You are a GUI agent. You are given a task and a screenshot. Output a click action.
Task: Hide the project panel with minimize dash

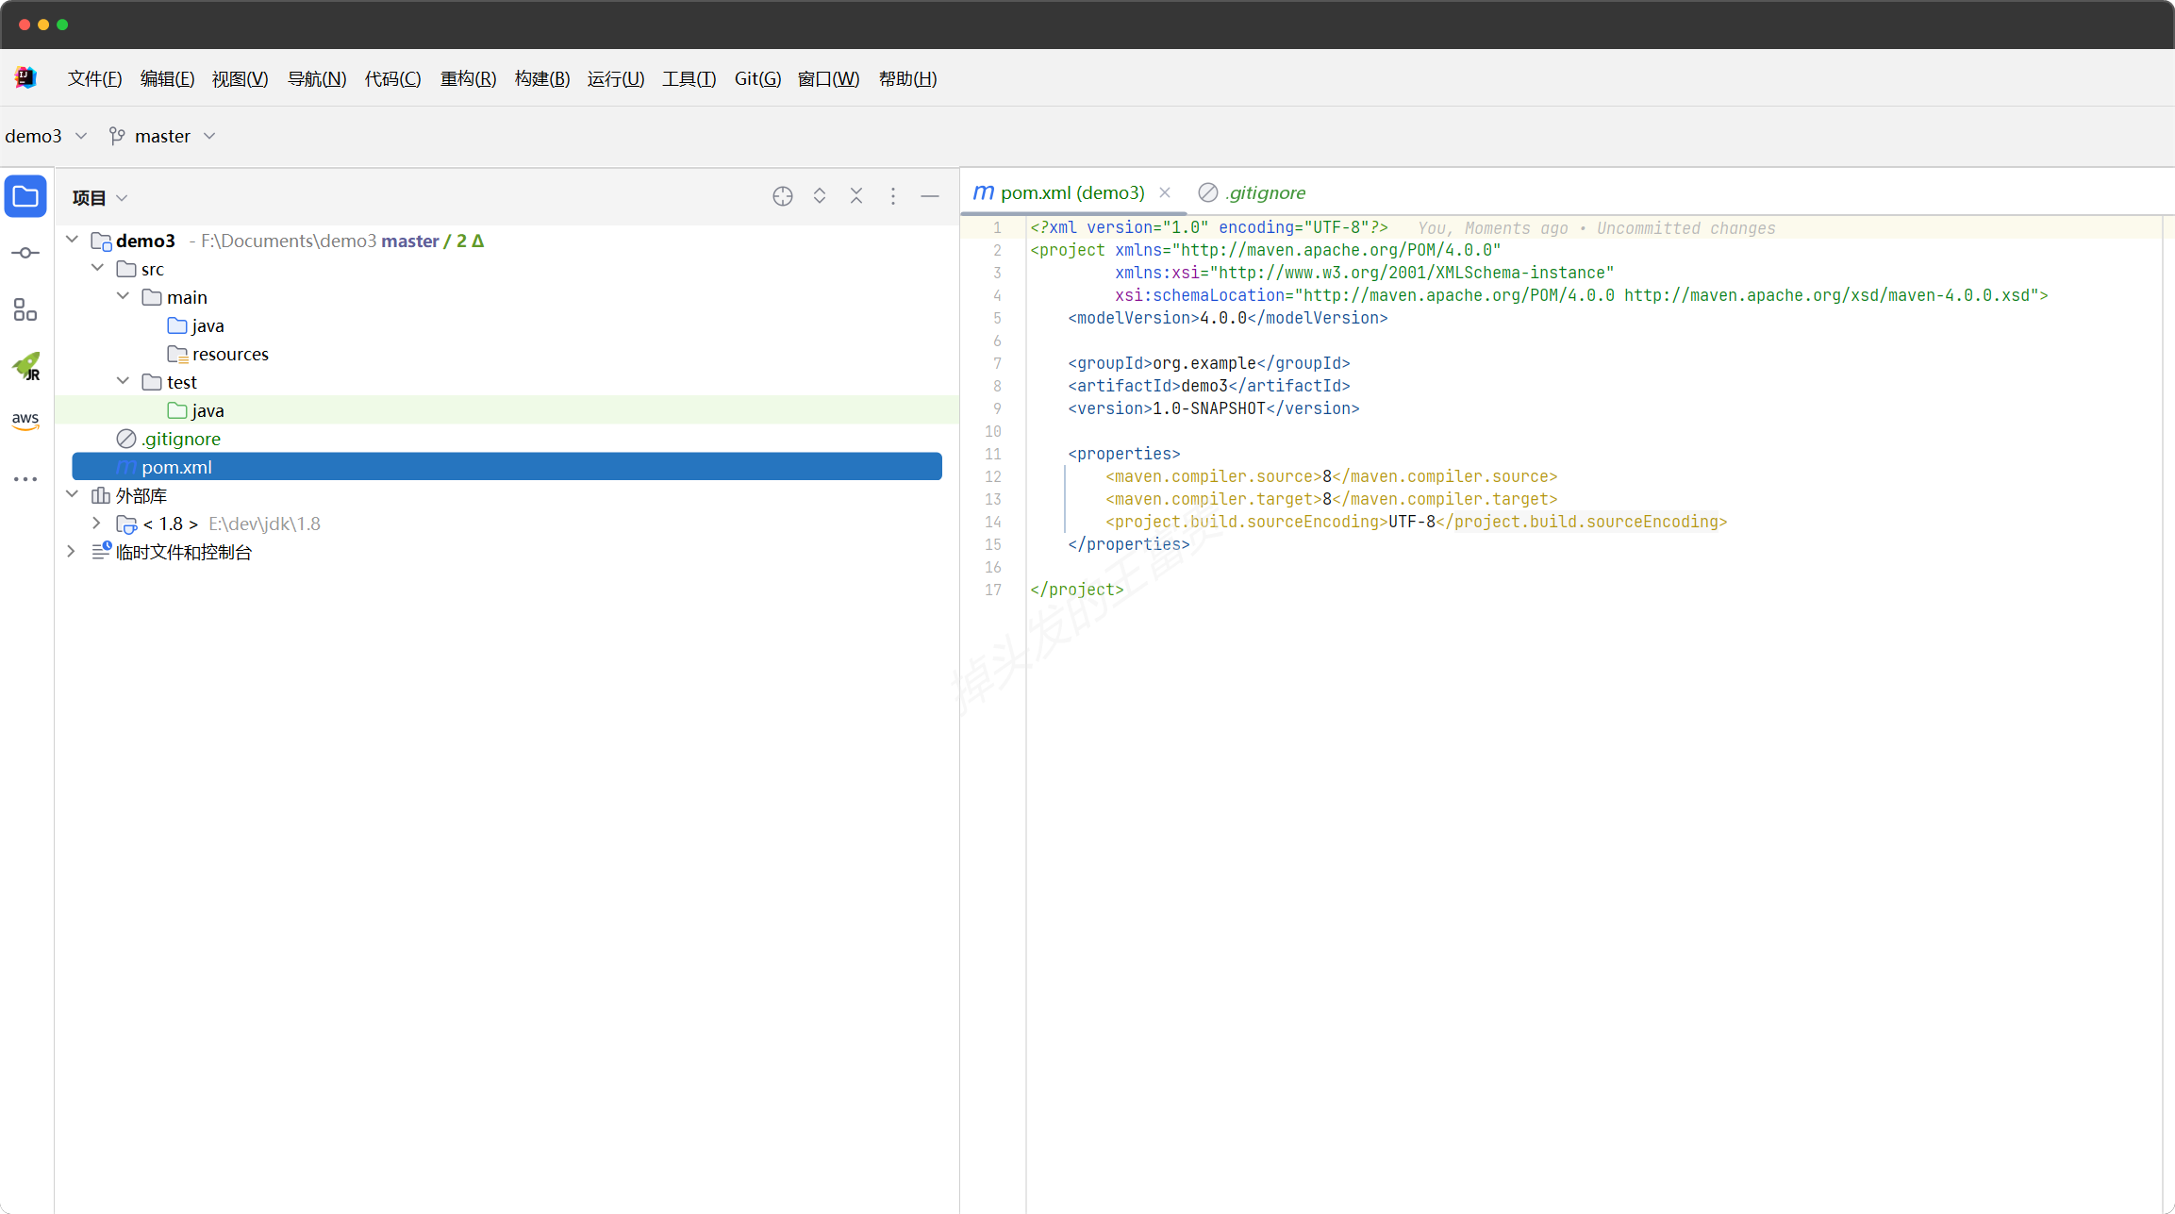929,196
